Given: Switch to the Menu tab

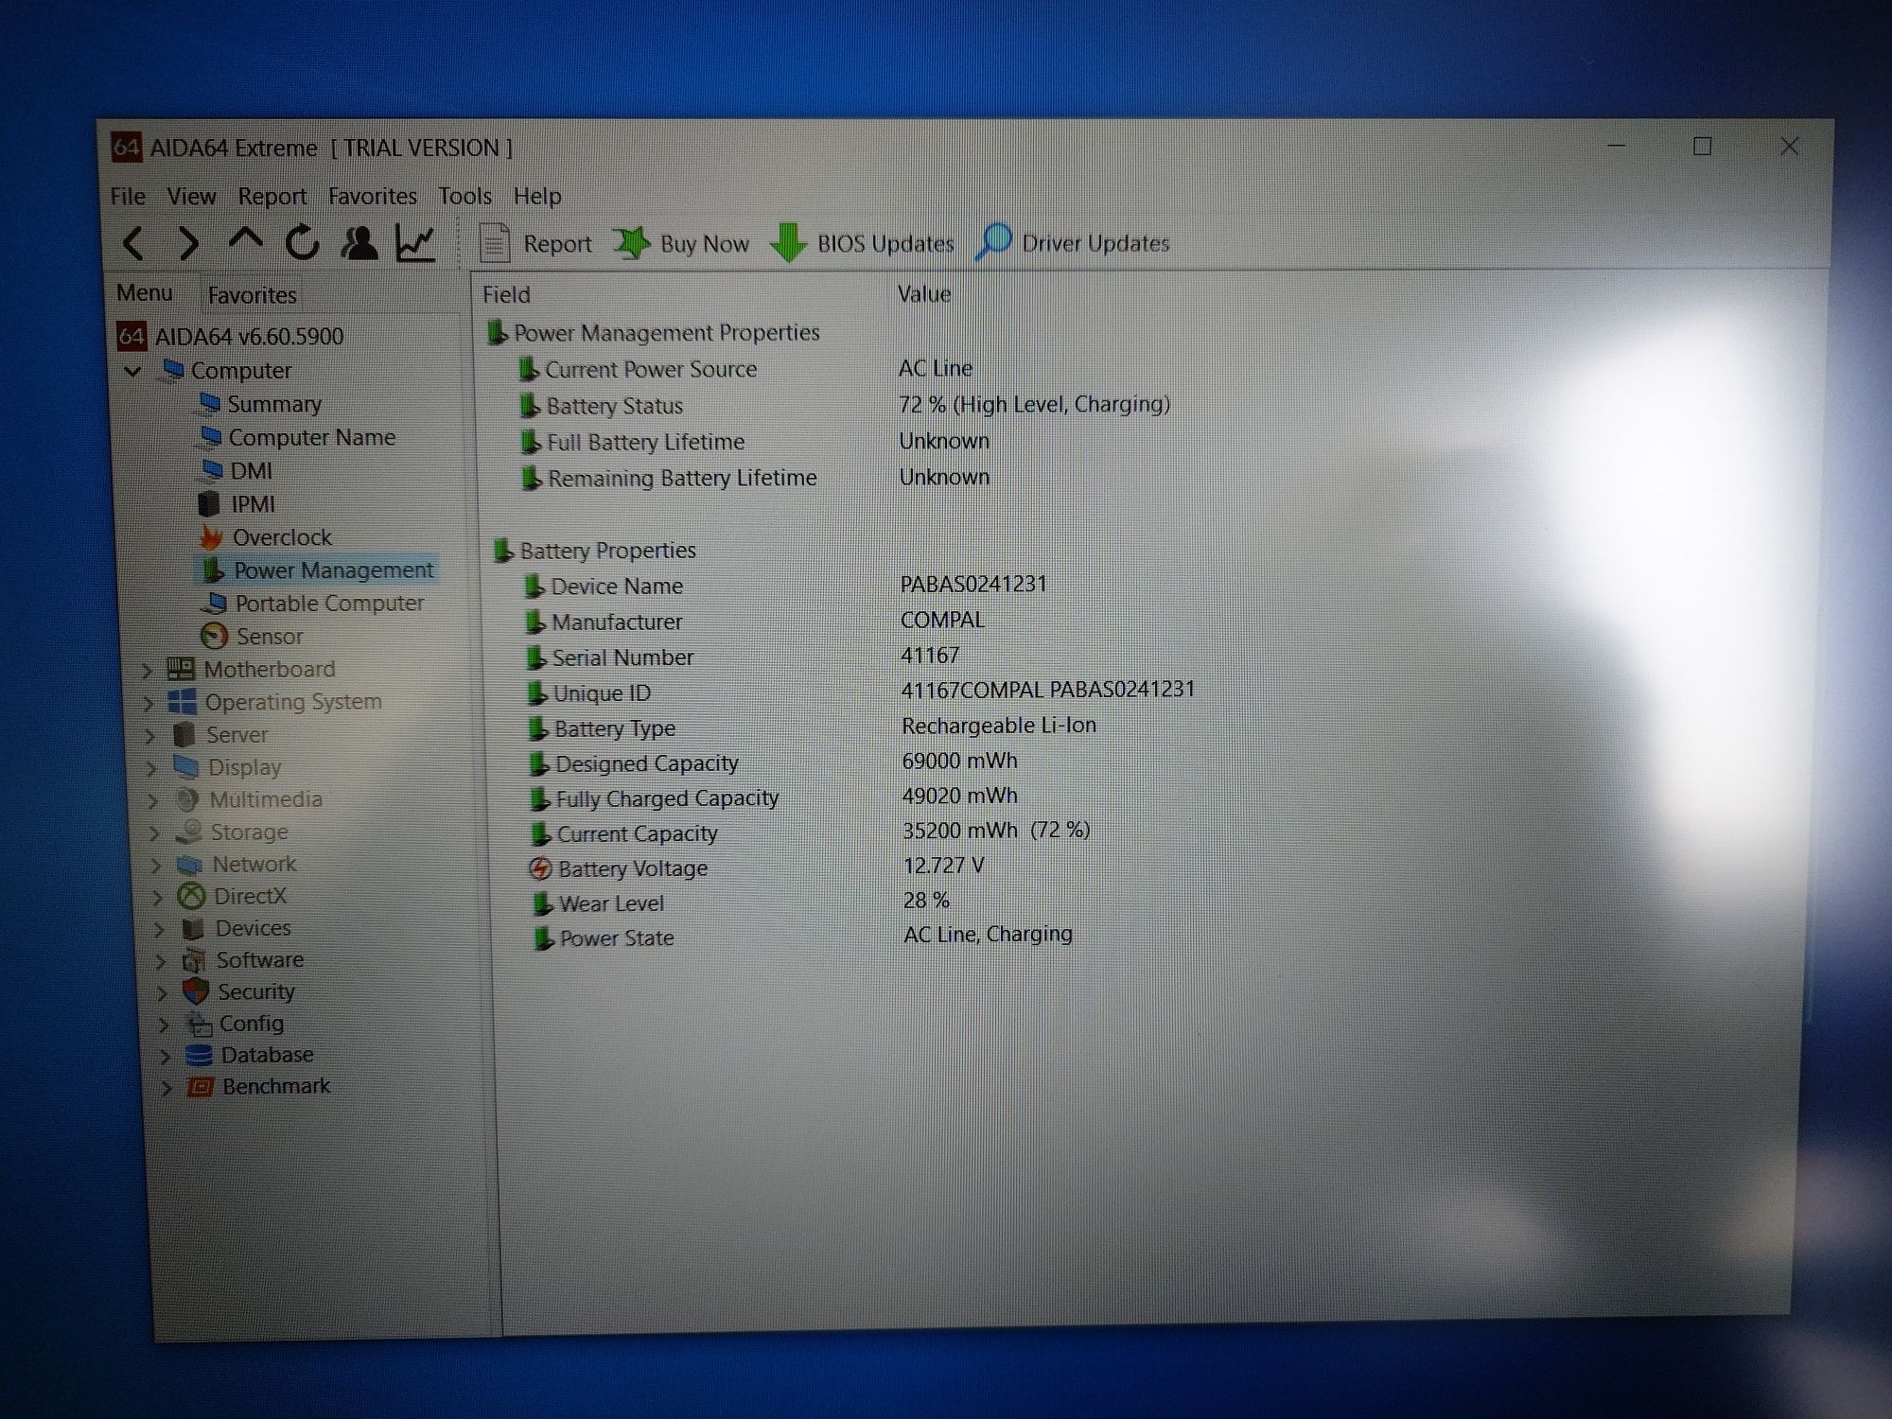Looking at the screenshot, I should (x=145, y=293).
